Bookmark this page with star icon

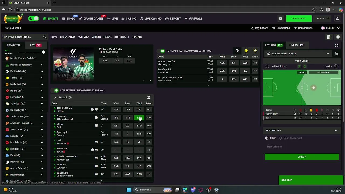[313, 10]
